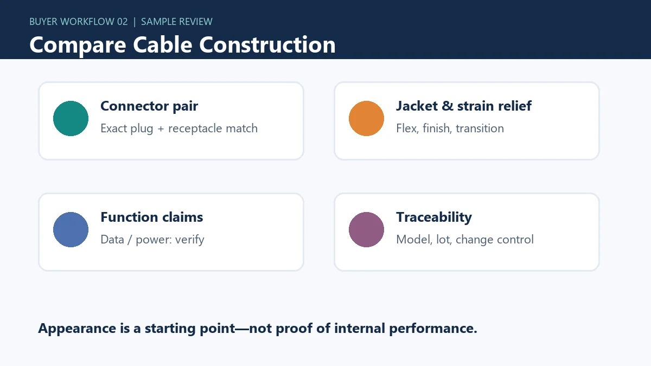Select the Jacket & strain relief card background
The width and height of the screenshot is (651, 366).
click(x=467, y=121)
